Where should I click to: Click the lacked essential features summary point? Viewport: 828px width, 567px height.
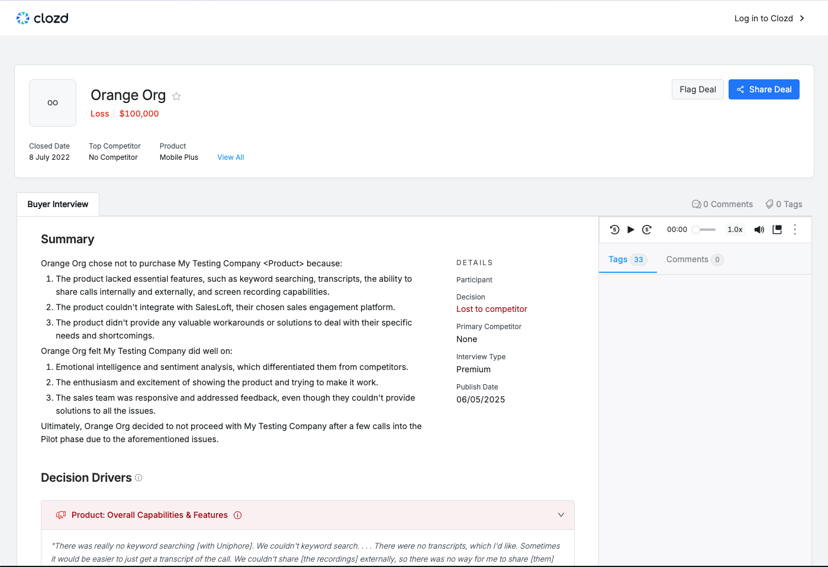(x=234, y=285)
